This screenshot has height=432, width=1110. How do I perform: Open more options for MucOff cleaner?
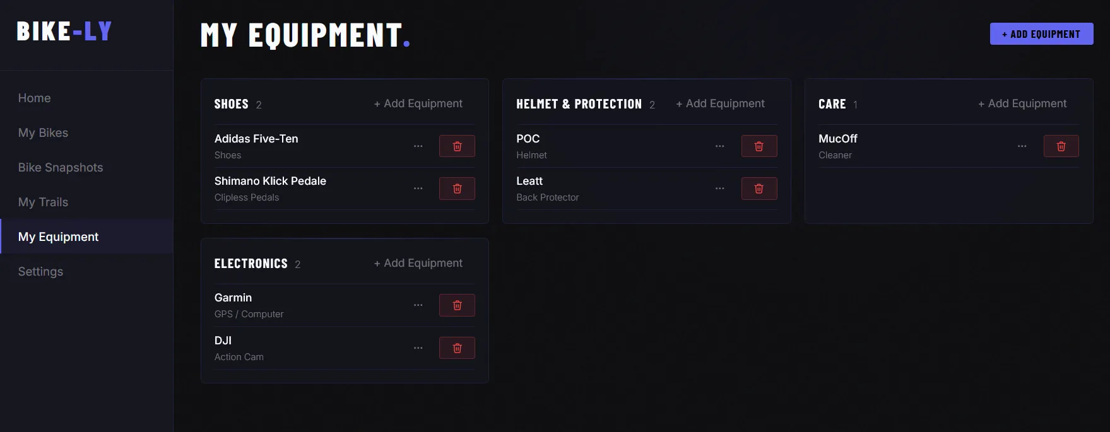pos(1022,146)
